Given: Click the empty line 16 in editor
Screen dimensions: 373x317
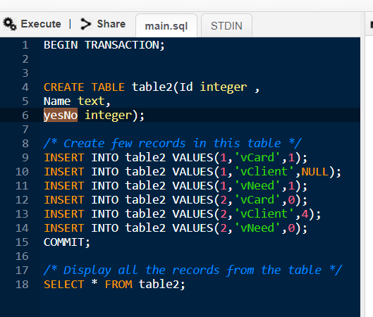Looking at the screenshot, I should 200,256.
